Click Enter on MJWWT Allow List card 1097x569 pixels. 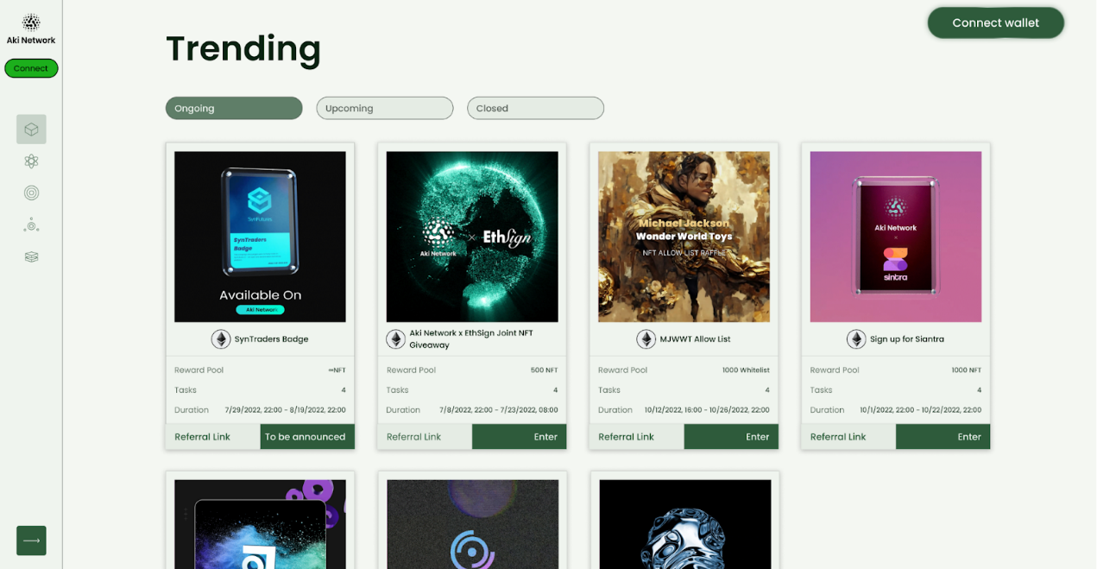click(731, 437)
